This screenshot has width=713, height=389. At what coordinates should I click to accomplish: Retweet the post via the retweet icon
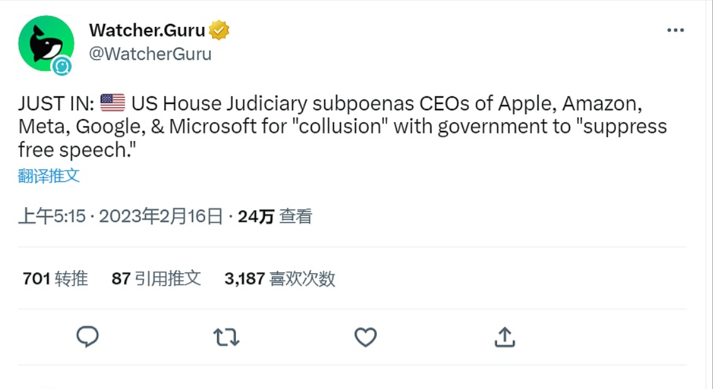click(227, 337)
